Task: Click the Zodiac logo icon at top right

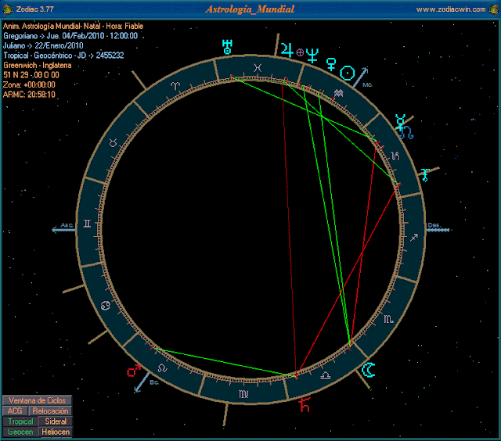Action: (x=494, y=9)
